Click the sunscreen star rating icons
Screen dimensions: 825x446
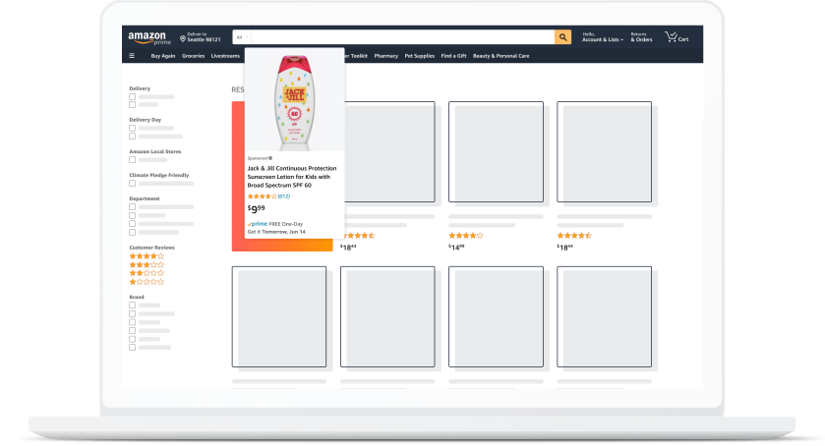tap(262, 196)
